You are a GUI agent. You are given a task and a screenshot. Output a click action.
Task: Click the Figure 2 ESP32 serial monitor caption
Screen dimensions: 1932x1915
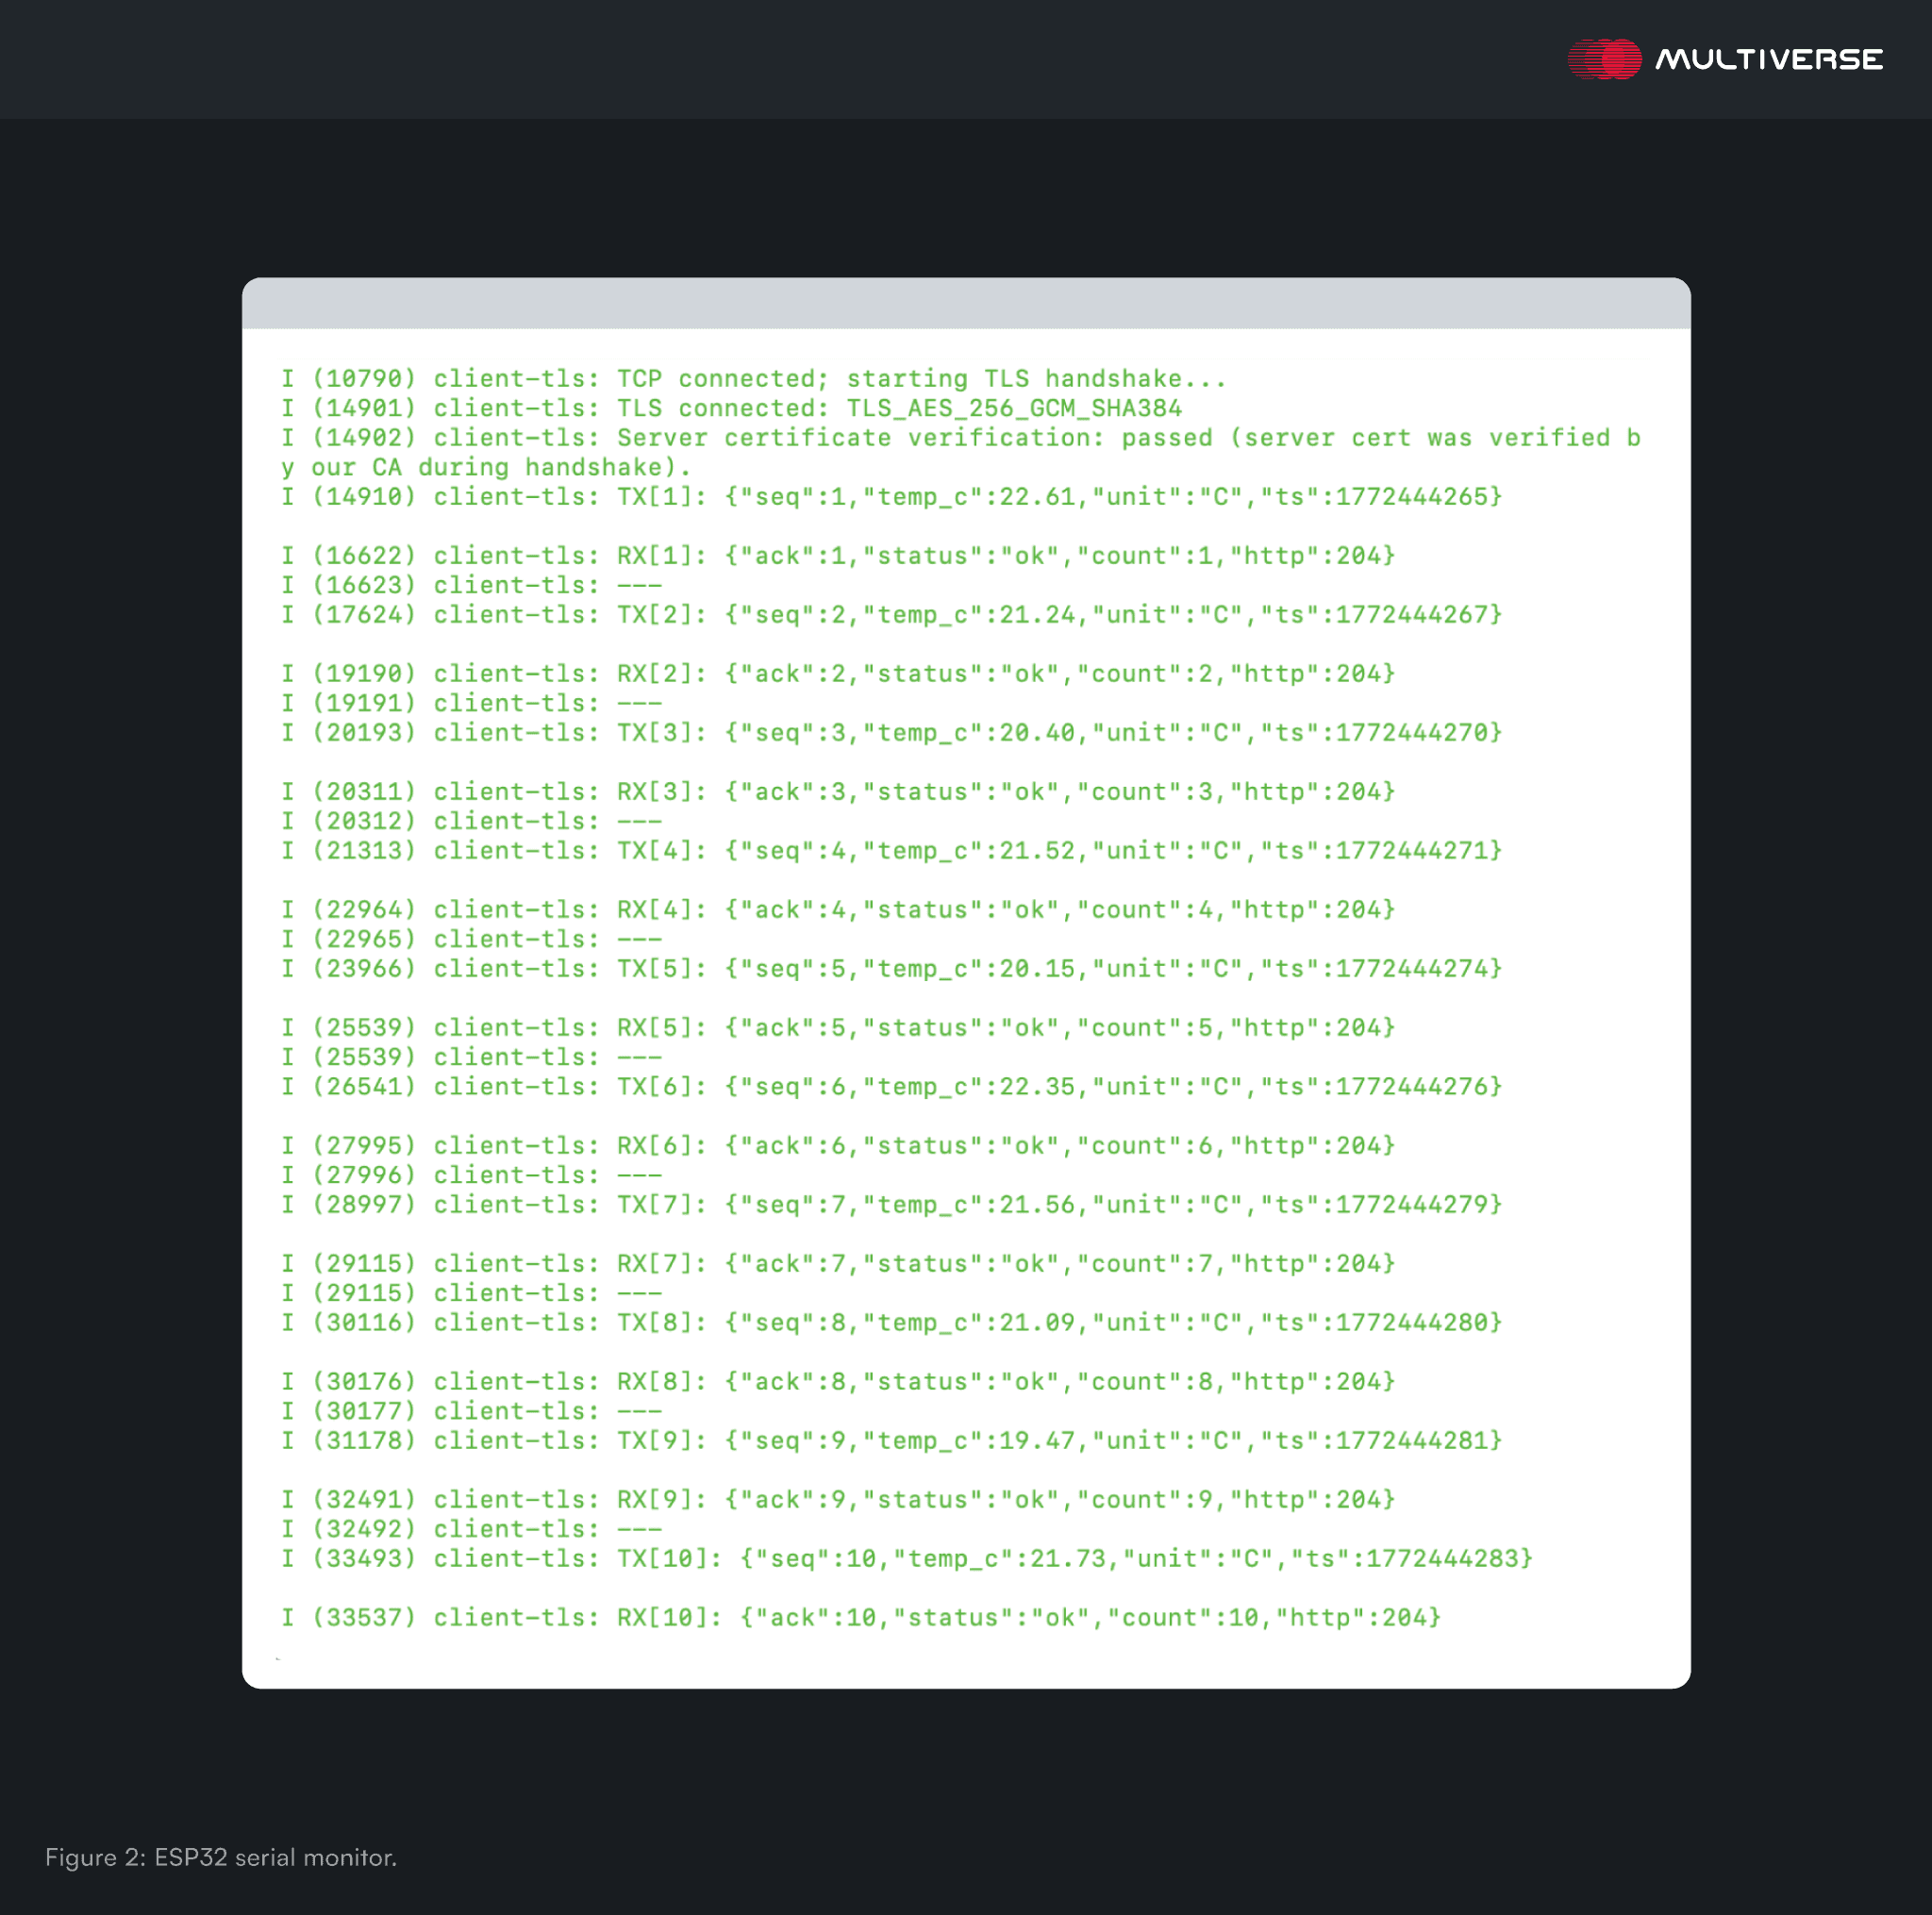pos(221,1857)
